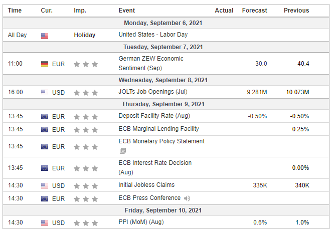Select the Previous column header

296,11
